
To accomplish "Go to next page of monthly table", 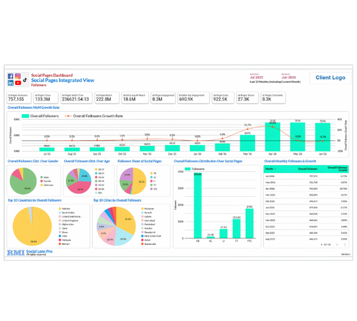I will coord(345,244).
